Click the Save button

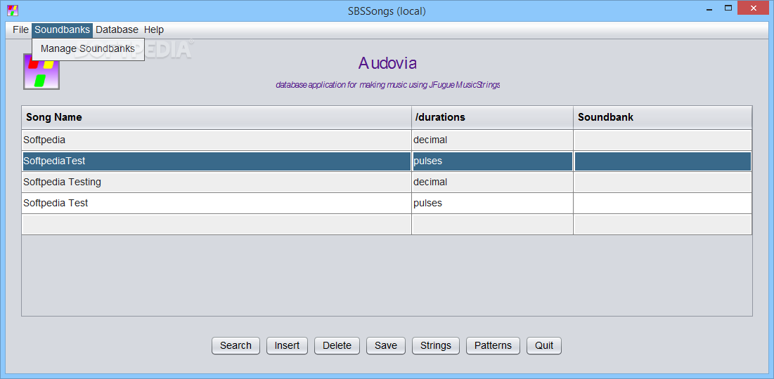click(386, 345)
